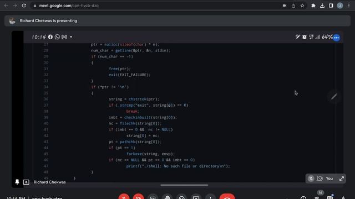Open camera permission indicator in address bar

pos(285,6)
